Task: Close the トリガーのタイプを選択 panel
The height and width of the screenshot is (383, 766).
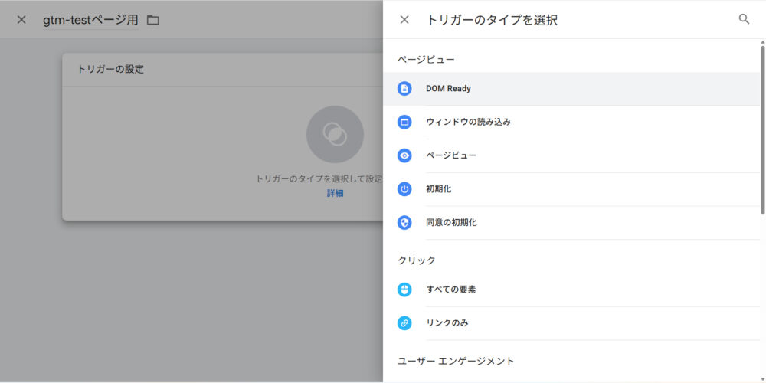Action: [404, 20]
